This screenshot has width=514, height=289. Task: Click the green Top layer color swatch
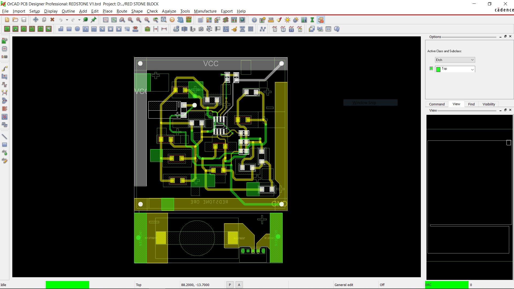pyautogui.click(x=431, y=69)
